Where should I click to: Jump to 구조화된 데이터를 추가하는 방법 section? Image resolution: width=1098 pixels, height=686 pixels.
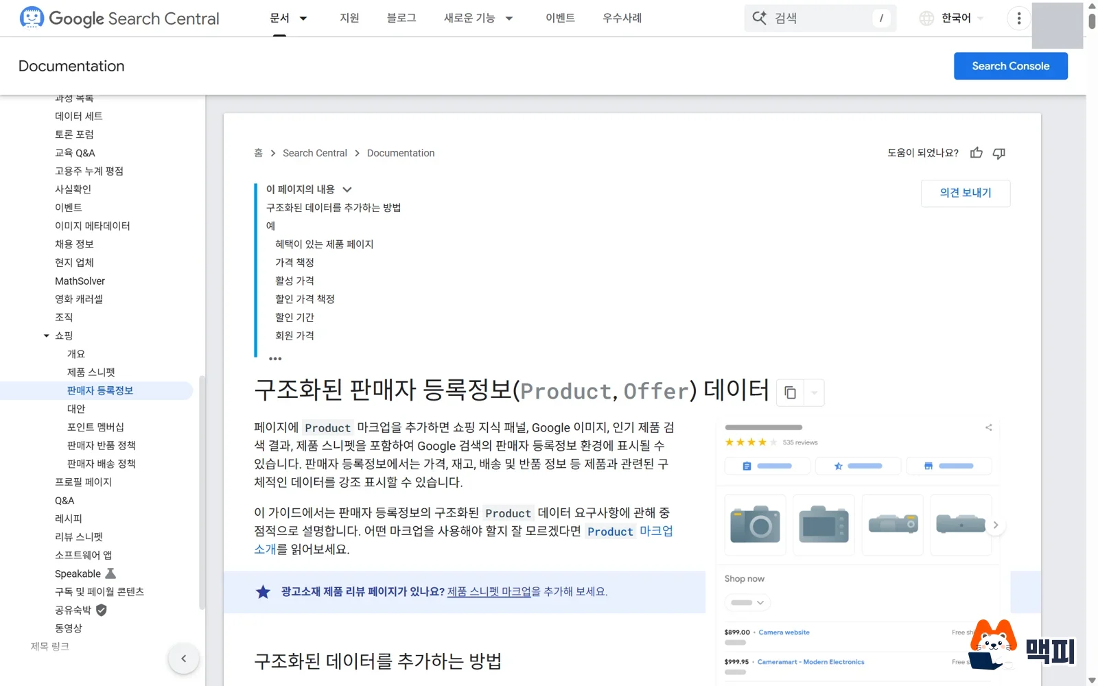tap(334, 207)
